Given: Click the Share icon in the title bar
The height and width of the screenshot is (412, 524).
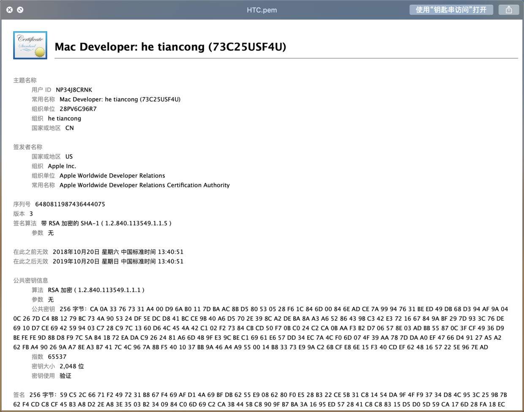Looking at the screenshot, I should (x=509, y=9).
